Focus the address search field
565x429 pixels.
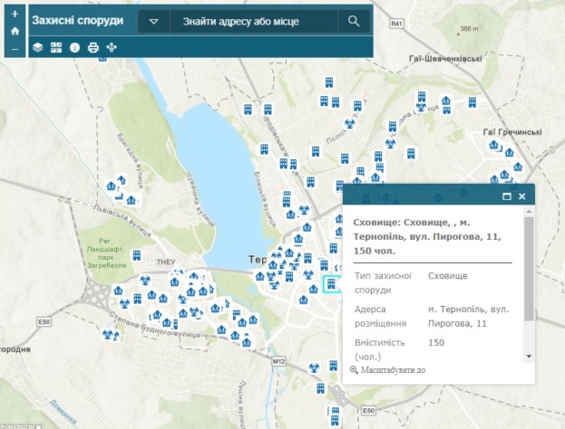[x=253, y=21]
